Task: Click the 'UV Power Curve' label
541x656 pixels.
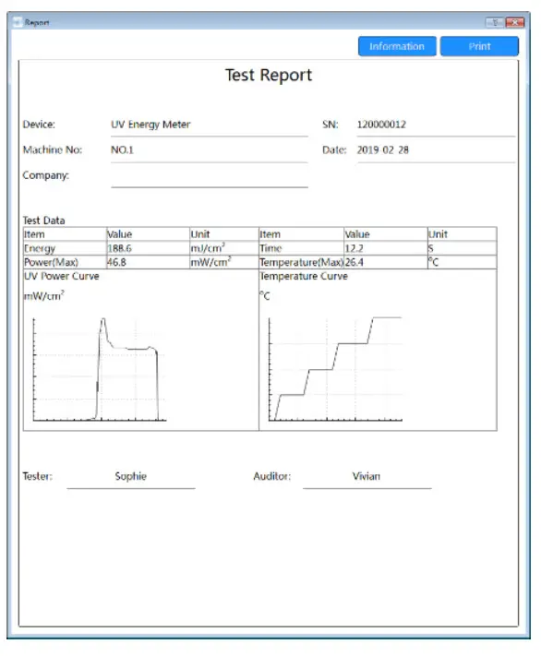Action: pyautogui.click(x=62, y=276)
